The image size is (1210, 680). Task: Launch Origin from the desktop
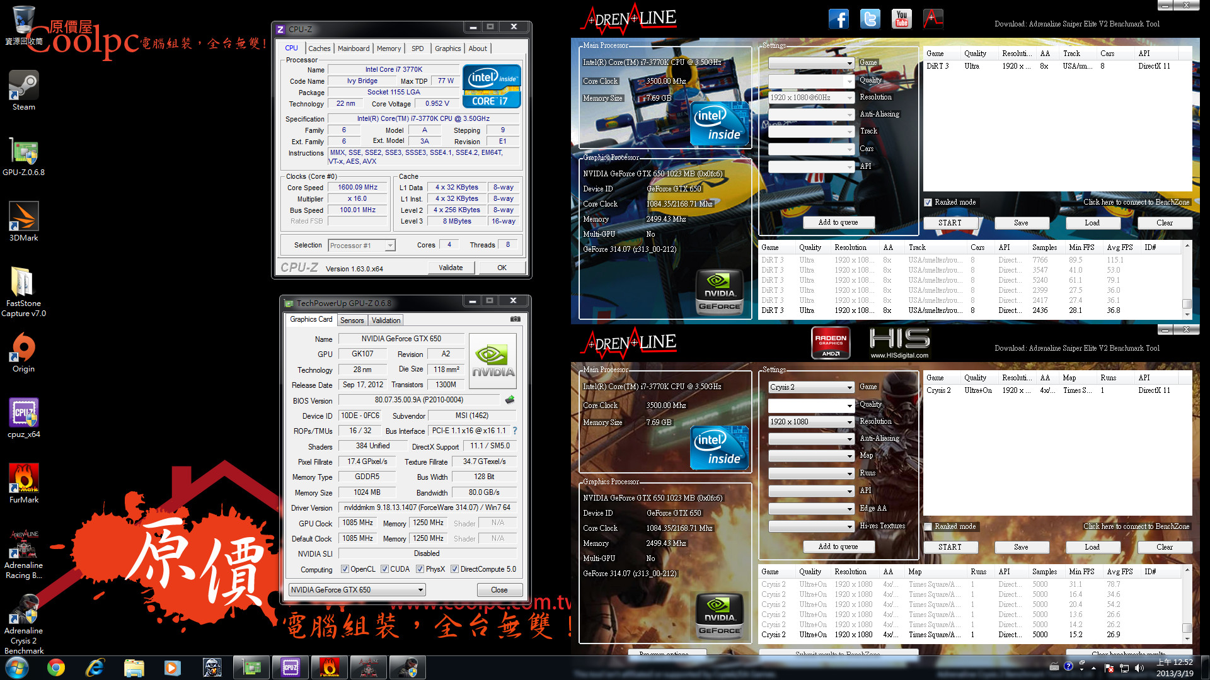coord(23,352)
